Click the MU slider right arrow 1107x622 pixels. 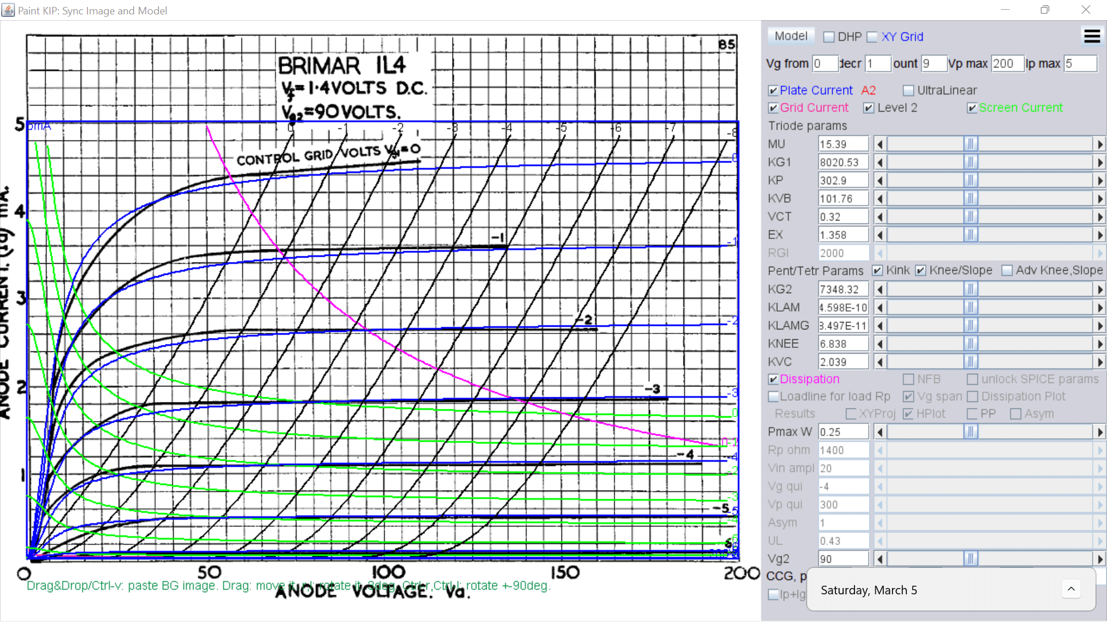click(x=1100, y=144)
